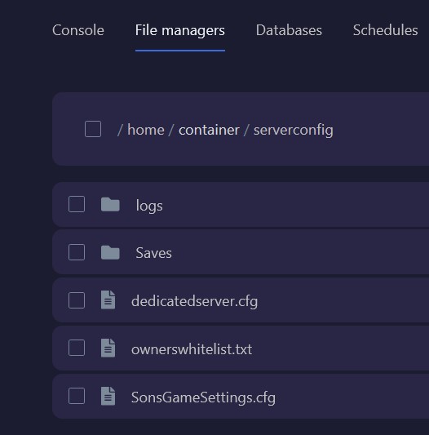The height and width of the screenshot is (435, 429).
Task: Tick the select-all checkbox beside the path
Action: tap(93, 129)
